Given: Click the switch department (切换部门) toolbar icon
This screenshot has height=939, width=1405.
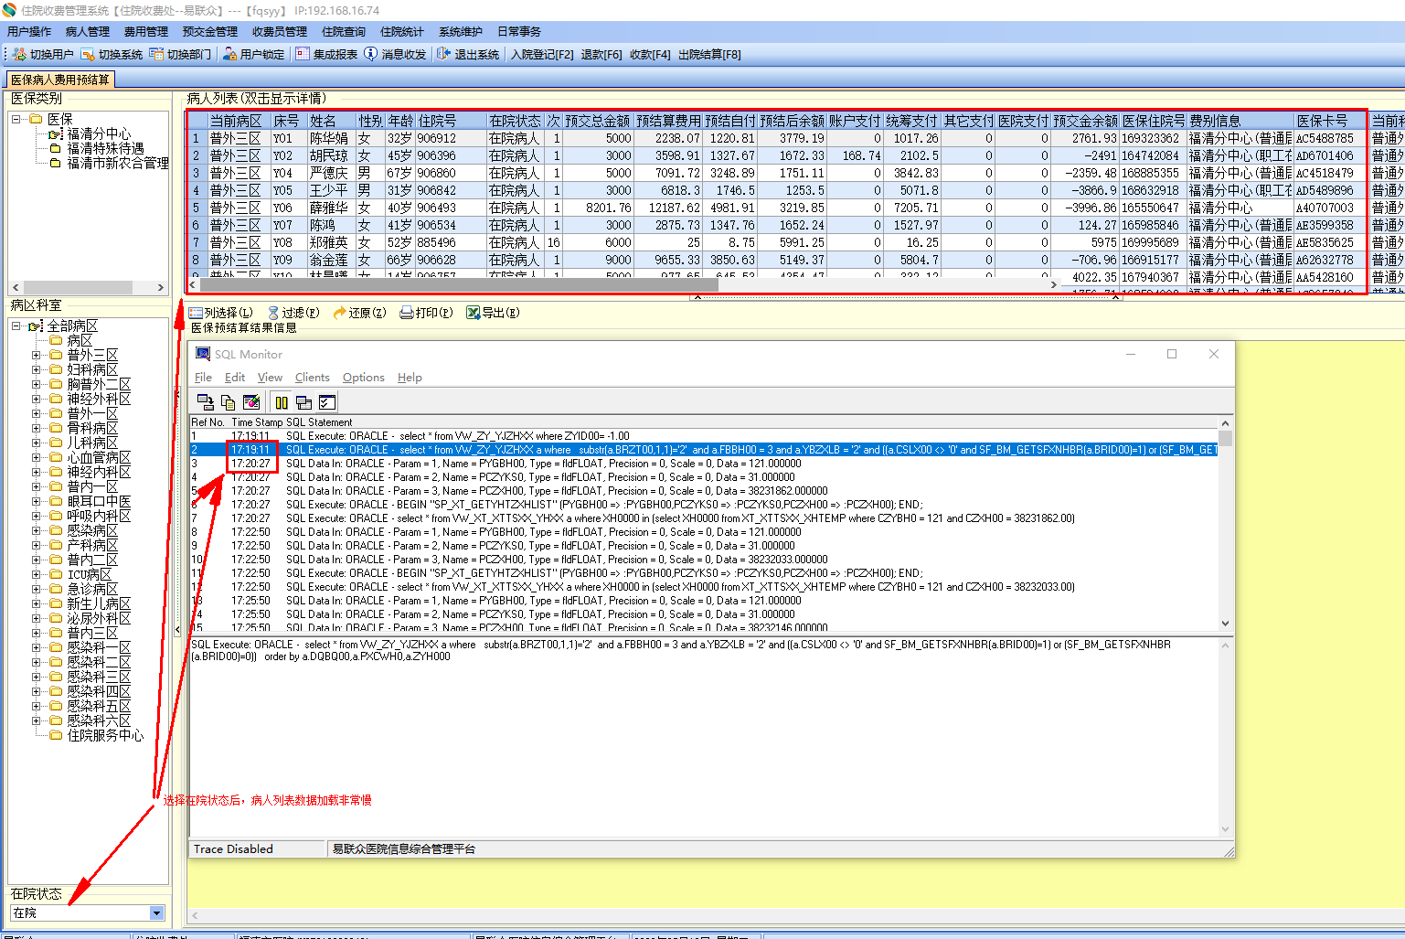Looking at the screenshot, I should tap(156, 55).
